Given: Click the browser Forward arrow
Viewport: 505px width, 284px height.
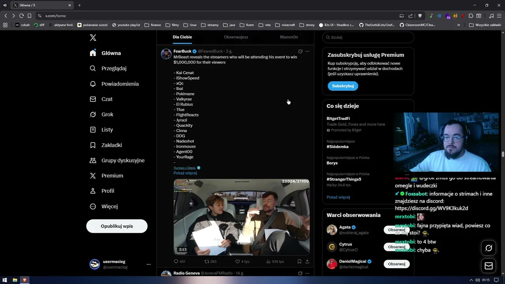Looking at the screenshot, I should coord(13,16).
